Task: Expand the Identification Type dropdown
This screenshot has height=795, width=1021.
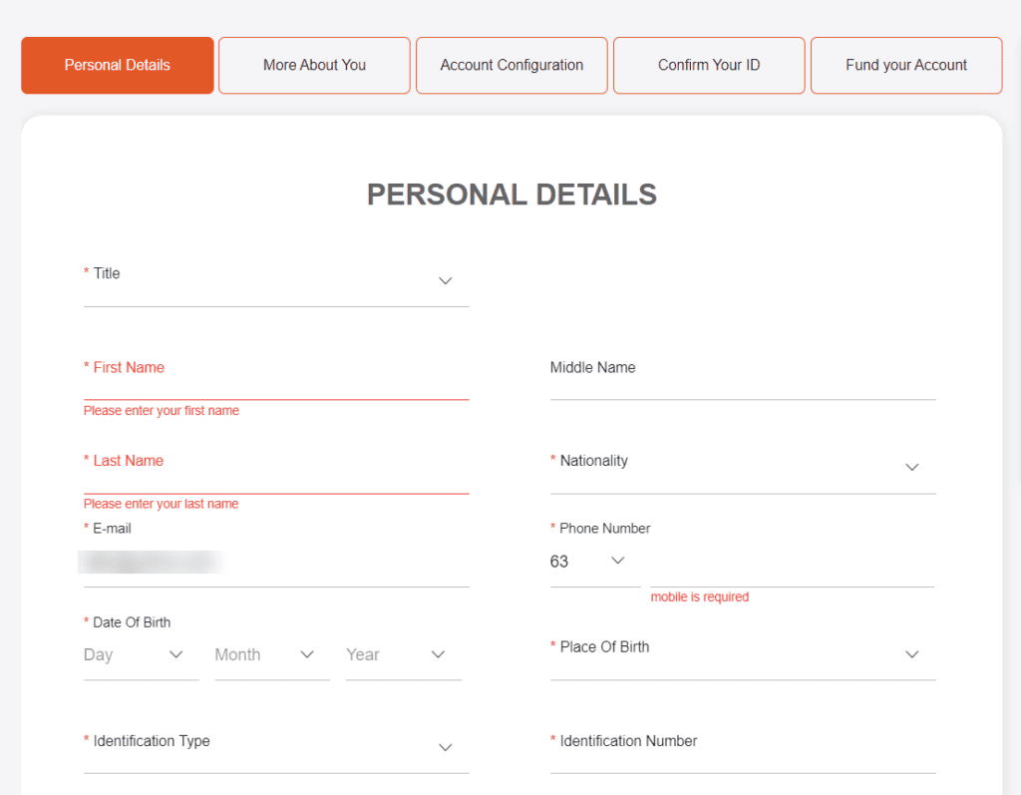Action: [275, 748]
